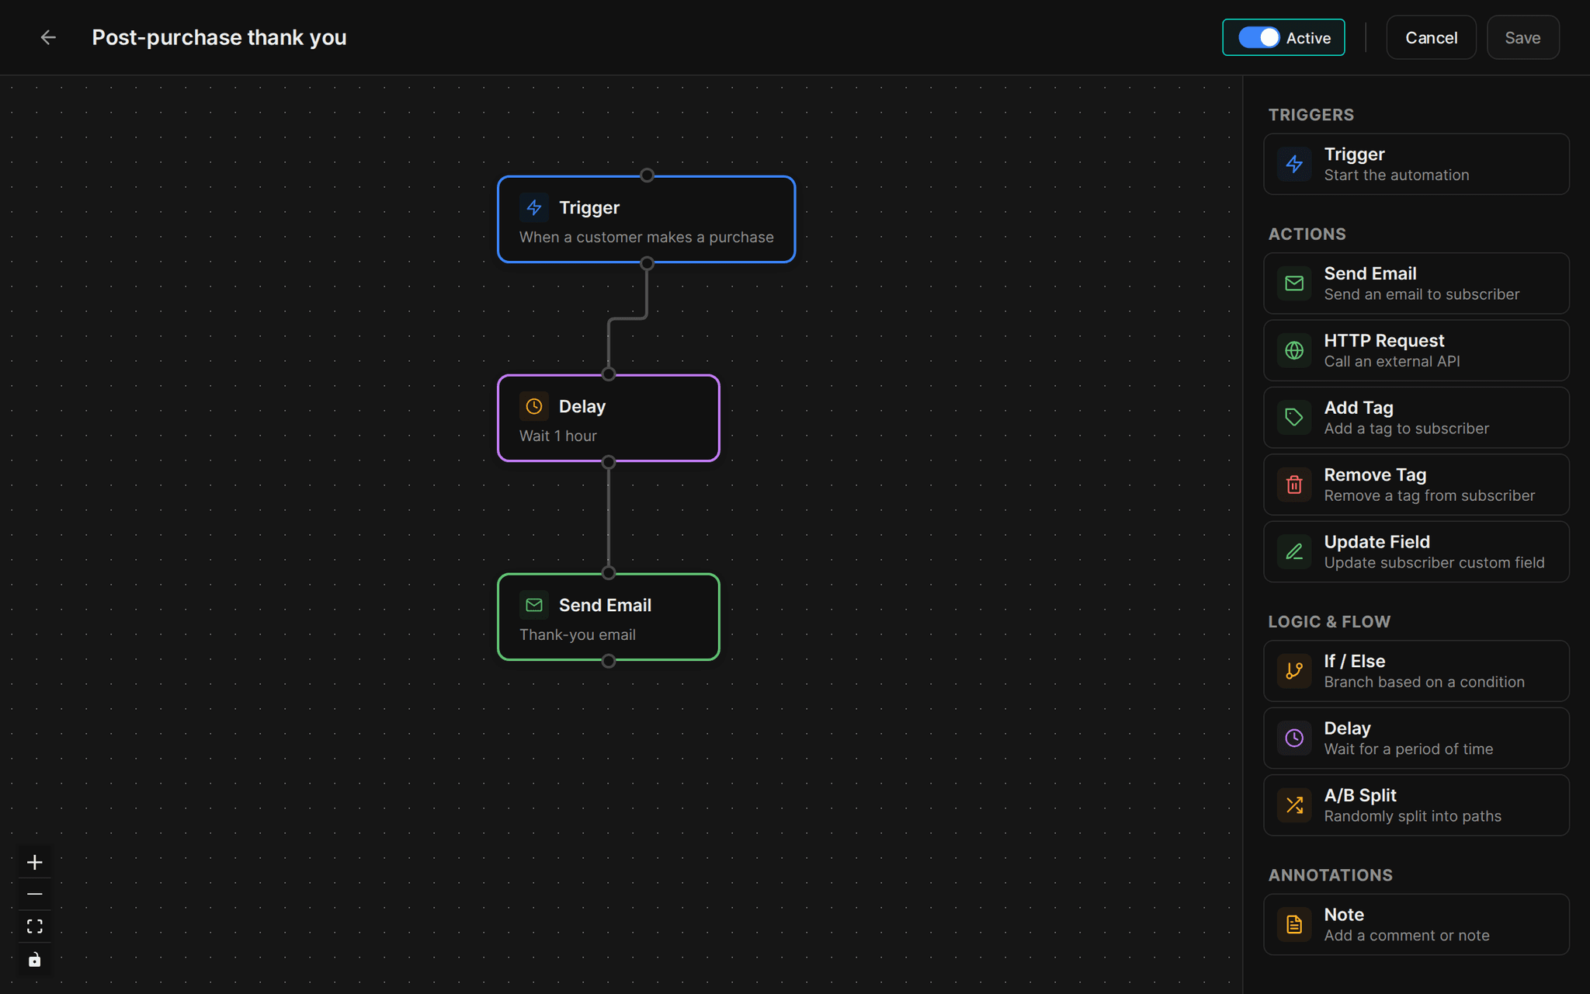Click the "Branch based on a condition" text
The image size is (1590, 994).
1424,682
